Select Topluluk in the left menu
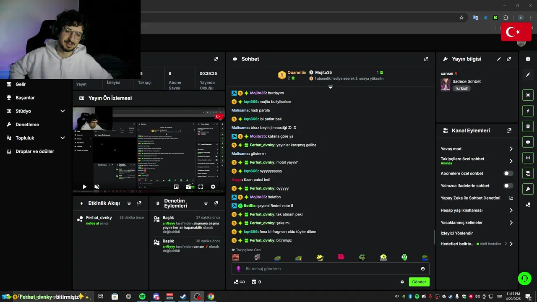 point(25,138)
